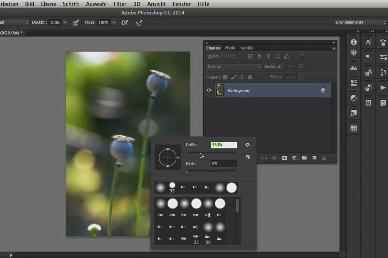Open the Grundelemente workspace dropdown
Screen dimensions: 388x258
pyautogui.click(x=360, y=22)
